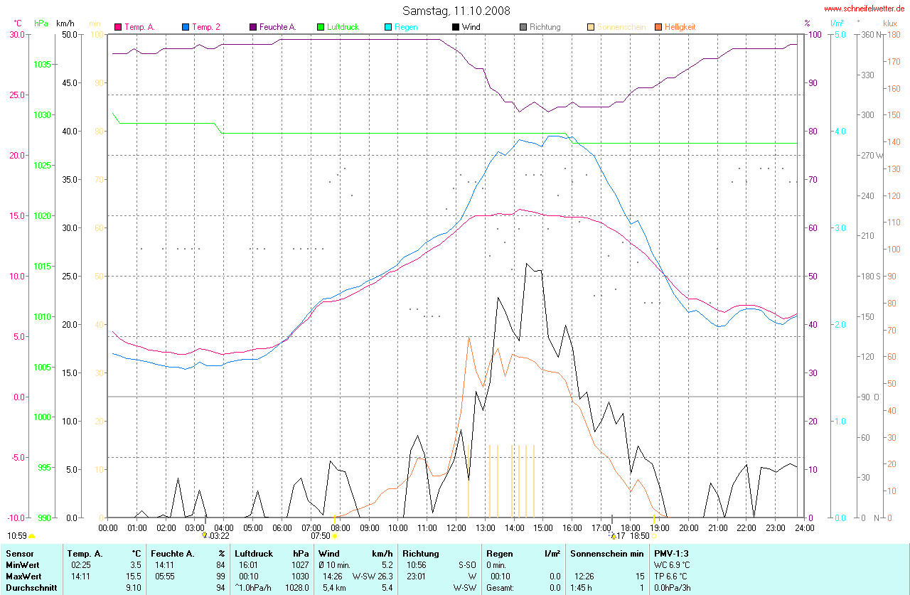Click the green hPa axis unit label
Viewport: 910px width, 595px height.
coord(42,23)
